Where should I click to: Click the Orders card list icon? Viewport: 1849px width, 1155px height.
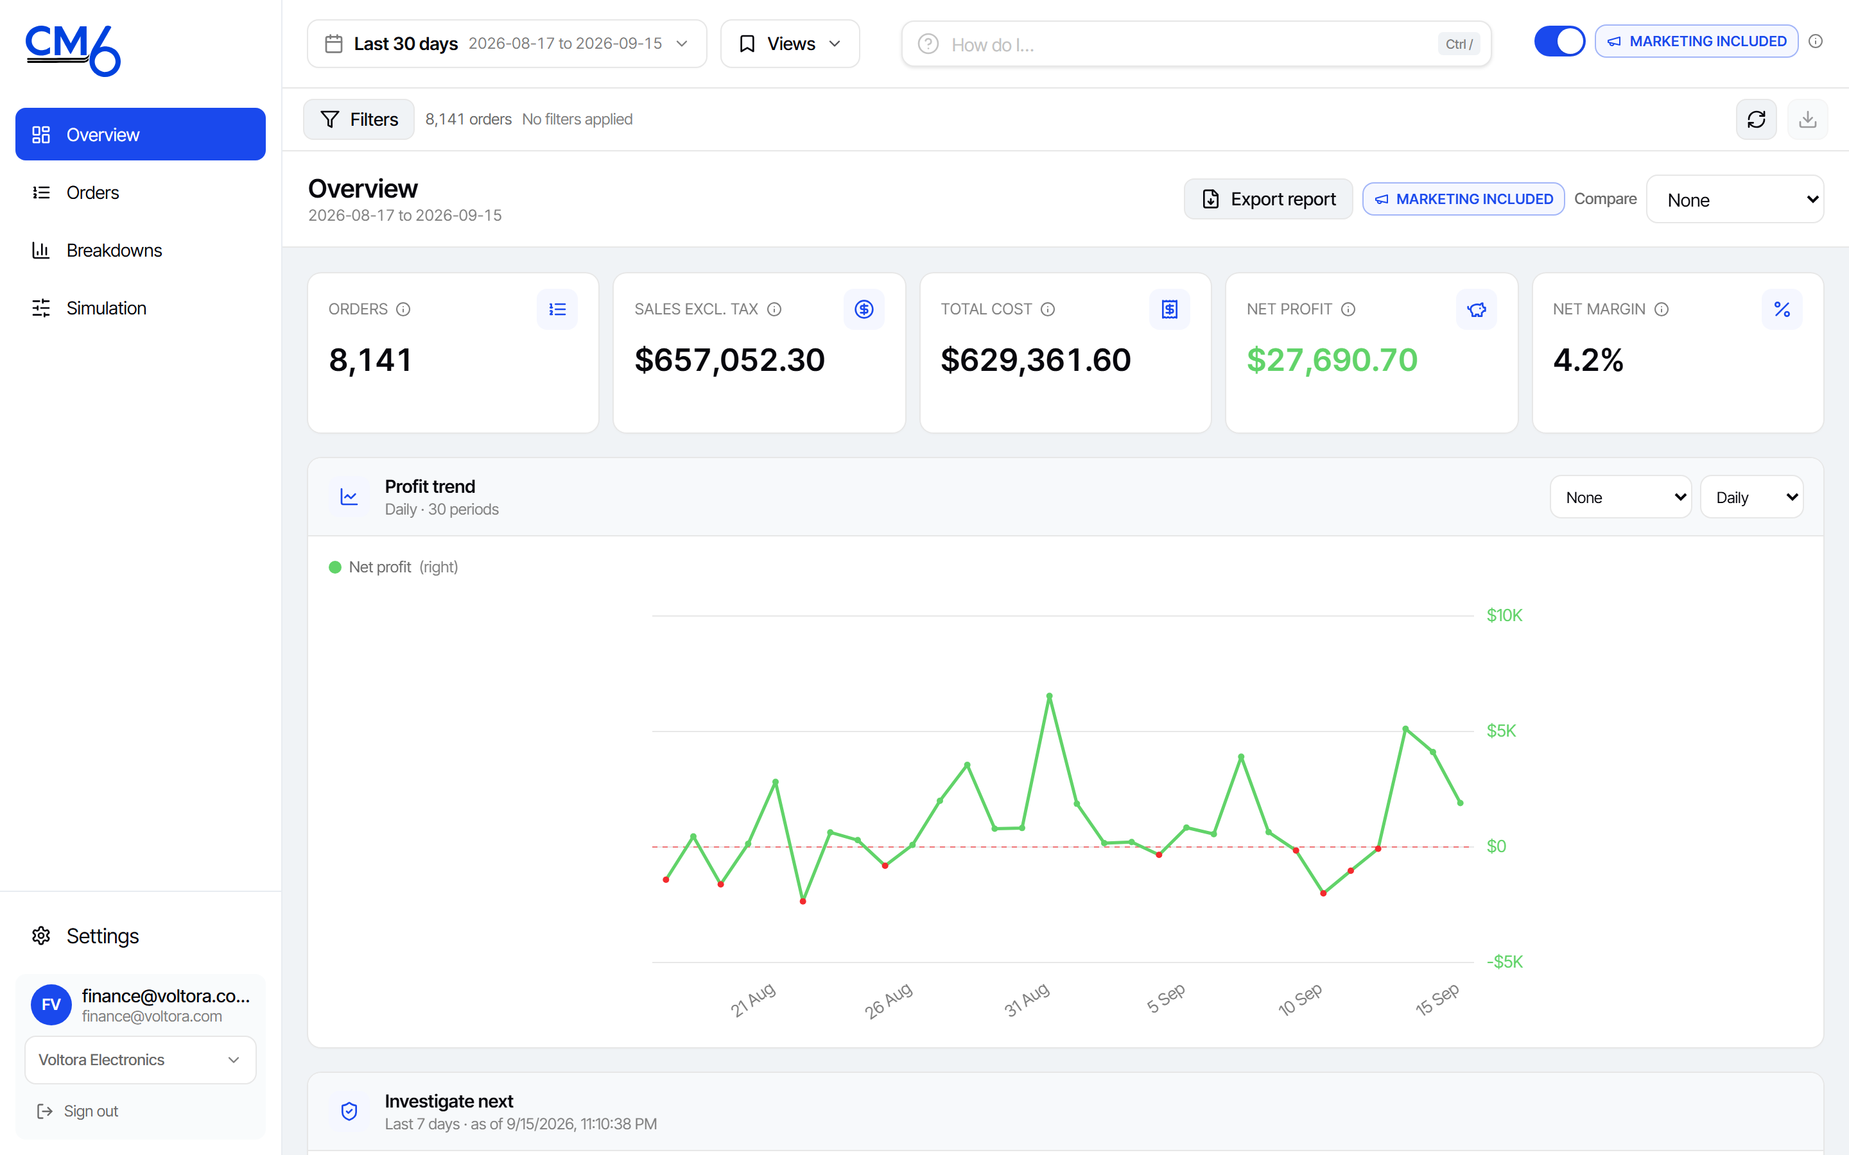coord(557,309)
